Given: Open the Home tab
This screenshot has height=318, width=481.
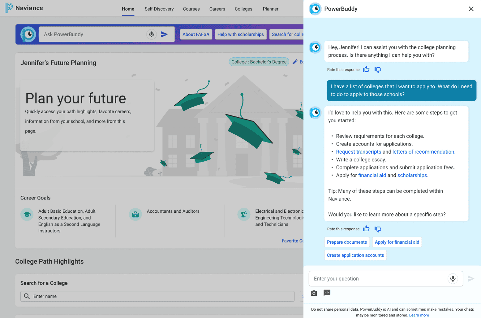Looking at the screenshot, I should (x=128, y=9).
